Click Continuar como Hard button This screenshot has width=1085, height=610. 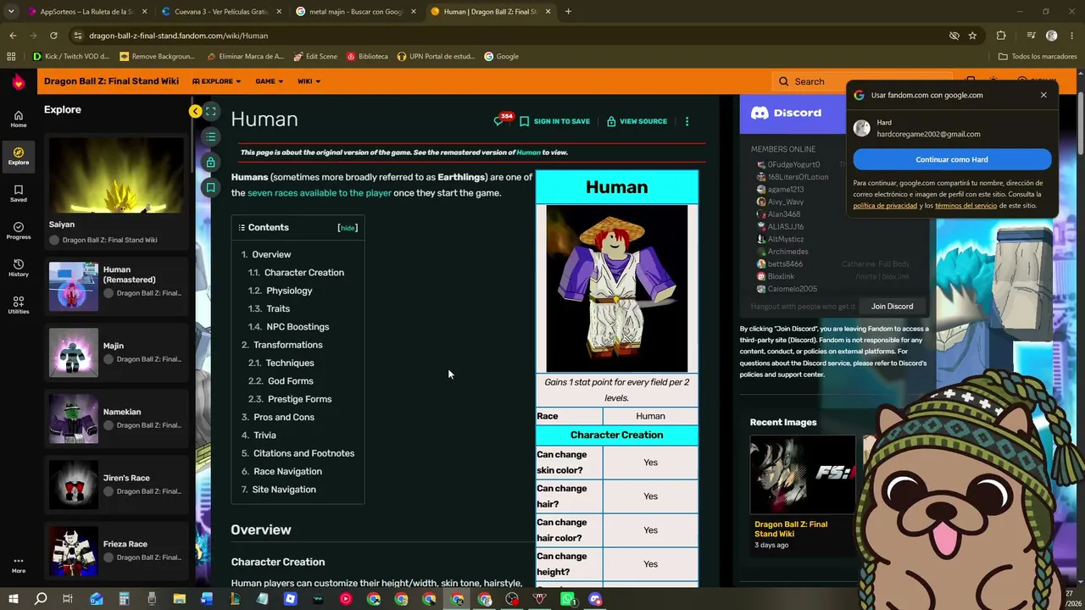pos(952,159)
